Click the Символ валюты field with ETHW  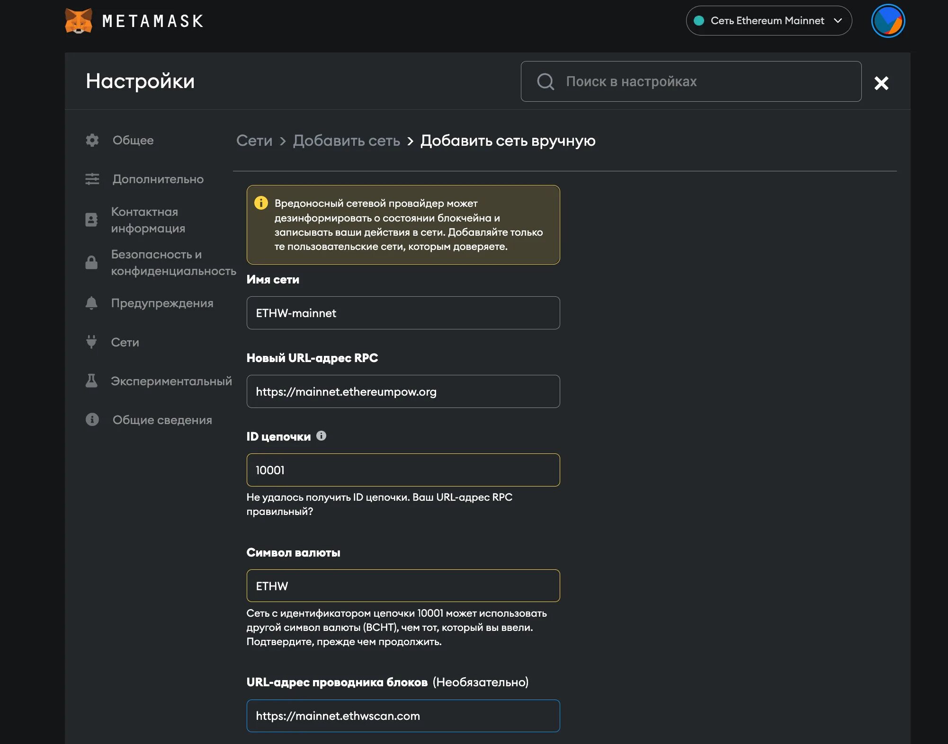(403, 585)
